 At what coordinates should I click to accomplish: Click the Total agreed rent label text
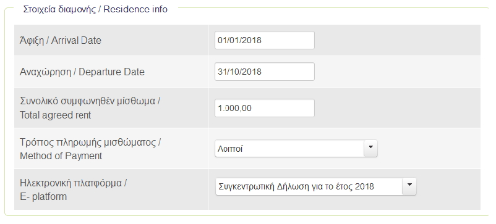point(56,115)
